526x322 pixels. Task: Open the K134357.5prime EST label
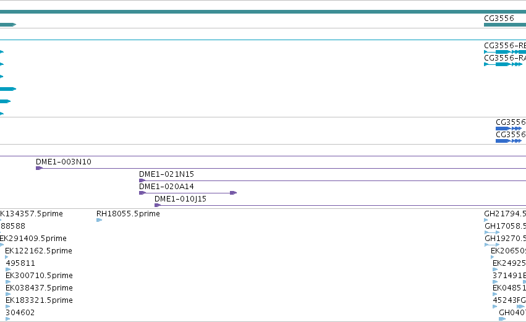(x=31, y=214)
